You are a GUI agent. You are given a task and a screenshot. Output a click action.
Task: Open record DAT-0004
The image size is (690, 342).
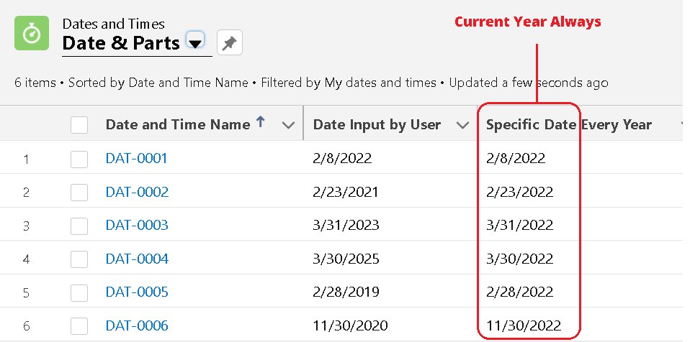(137, 259)
